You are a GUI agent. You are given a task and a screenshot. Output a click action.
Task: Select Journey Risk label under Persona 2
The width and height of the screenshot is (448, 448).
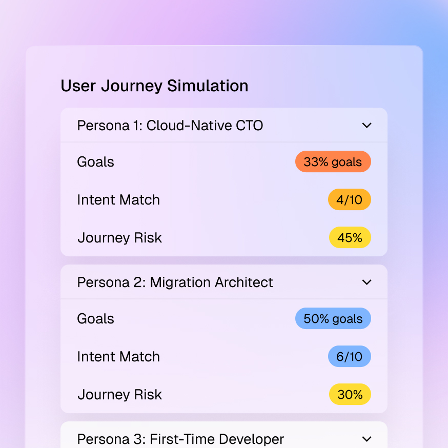[x=119, y=394]
